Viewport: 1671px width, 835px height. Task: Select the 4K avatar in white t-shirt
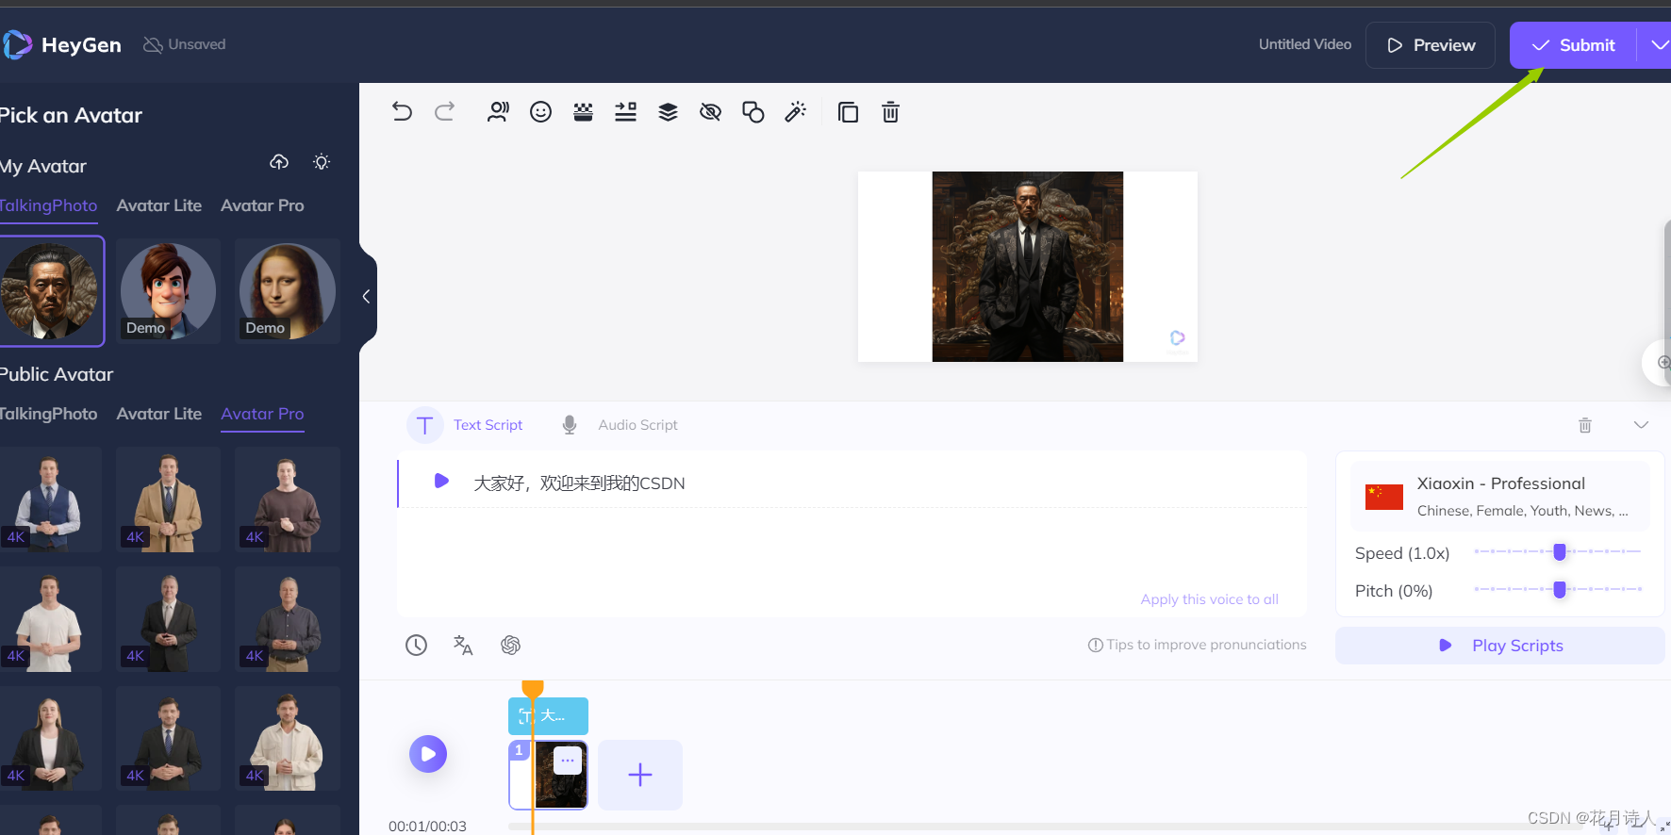click(x=50, y=619)
